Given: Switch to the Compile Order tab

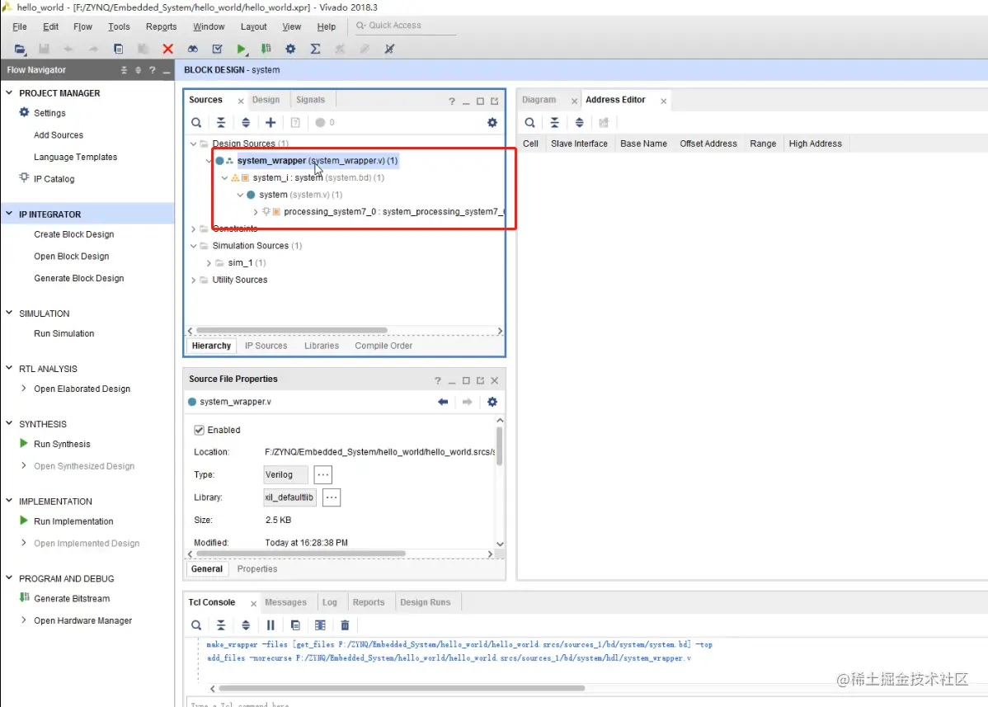Looking at the screenshot, I should click(x=383, y=346).
